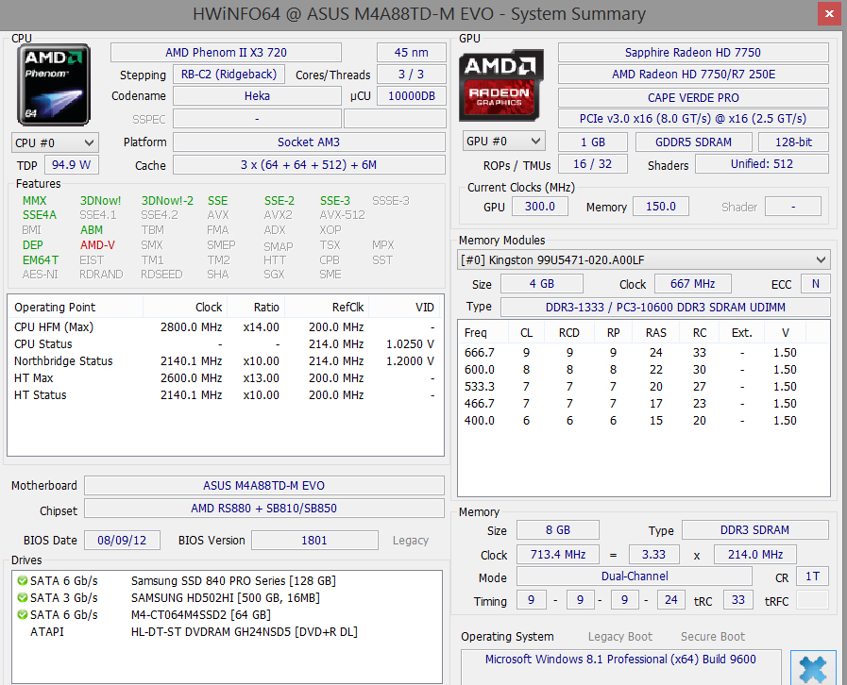Click green check icon for Samsung SSD 840 PRO
This screenshot has height=685, width=847.
click(x=22, y=581)
